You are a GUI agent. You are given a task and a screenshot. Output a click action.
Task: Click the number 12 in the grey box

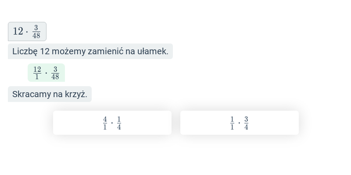click(18, 31)
